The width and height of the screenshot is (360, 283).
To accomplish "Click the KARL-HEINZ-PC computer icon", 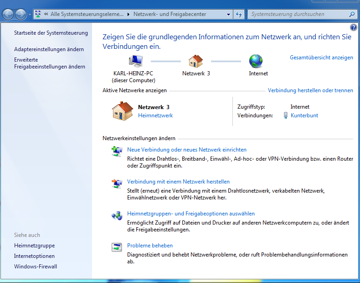I will point(136,61).
